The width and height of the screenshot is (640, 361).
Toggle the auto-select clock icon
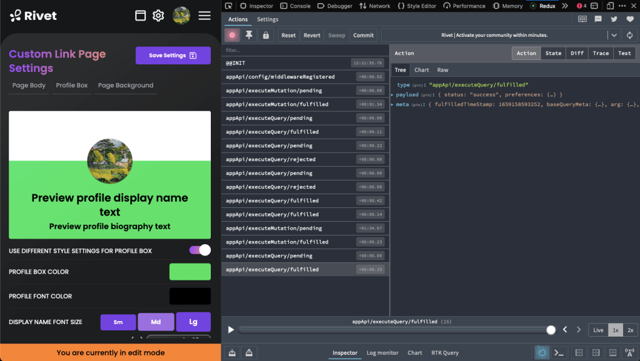(x=541, y=352)
